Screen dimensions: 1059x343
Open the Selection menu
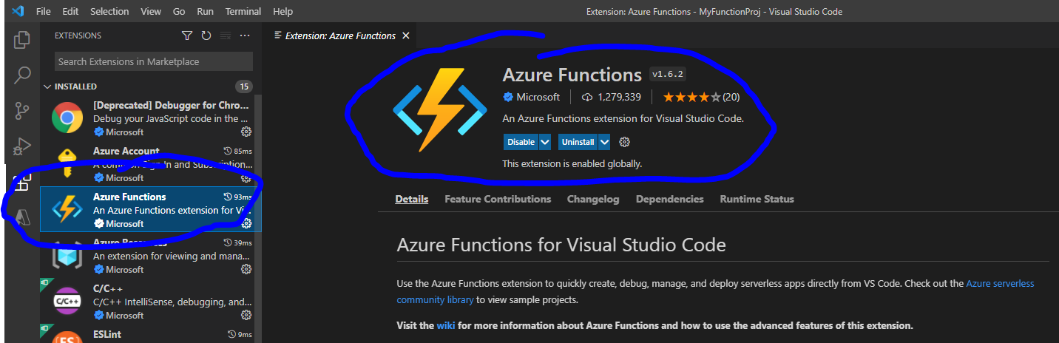[109, 11]
